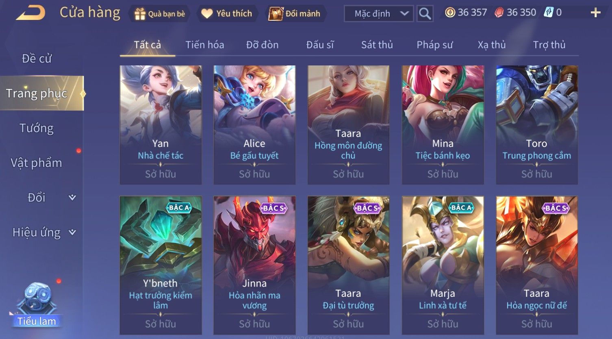612x339 pixels.
Task: Open the Mặc định sort dropdown
Action: [x=379, y=14]
